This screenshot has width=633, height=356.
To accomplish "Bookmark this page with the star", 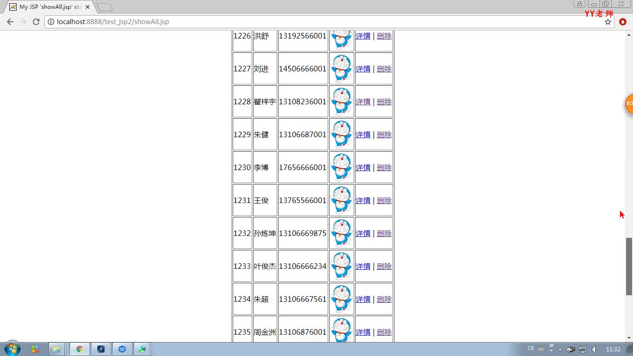I will point(608,22).
